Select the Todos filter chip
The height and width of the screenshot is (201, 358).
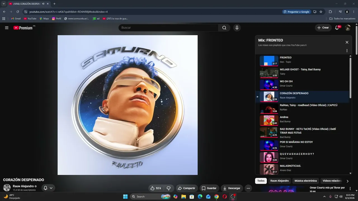[261, 181]
